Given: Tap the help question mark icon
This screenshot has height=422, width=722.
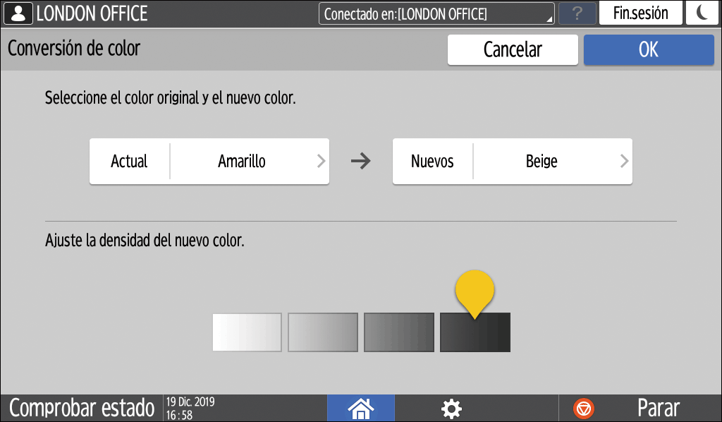Looking at the screenshot, I should tap(577, 13).
